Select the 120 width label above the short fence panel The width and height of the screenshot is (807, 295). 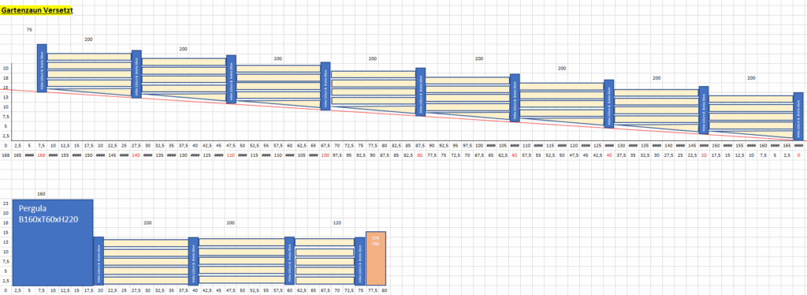click(x=337, y=223)
